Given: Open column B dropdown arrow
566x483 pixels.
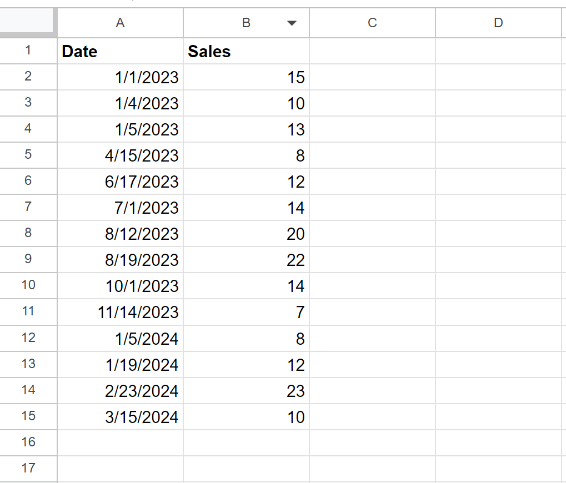Looking at the screenshot, I should coord(292,23).
